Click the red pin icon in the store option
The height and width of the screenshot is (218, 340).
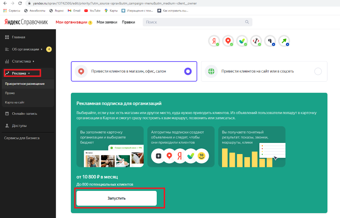tap(81, 71)
